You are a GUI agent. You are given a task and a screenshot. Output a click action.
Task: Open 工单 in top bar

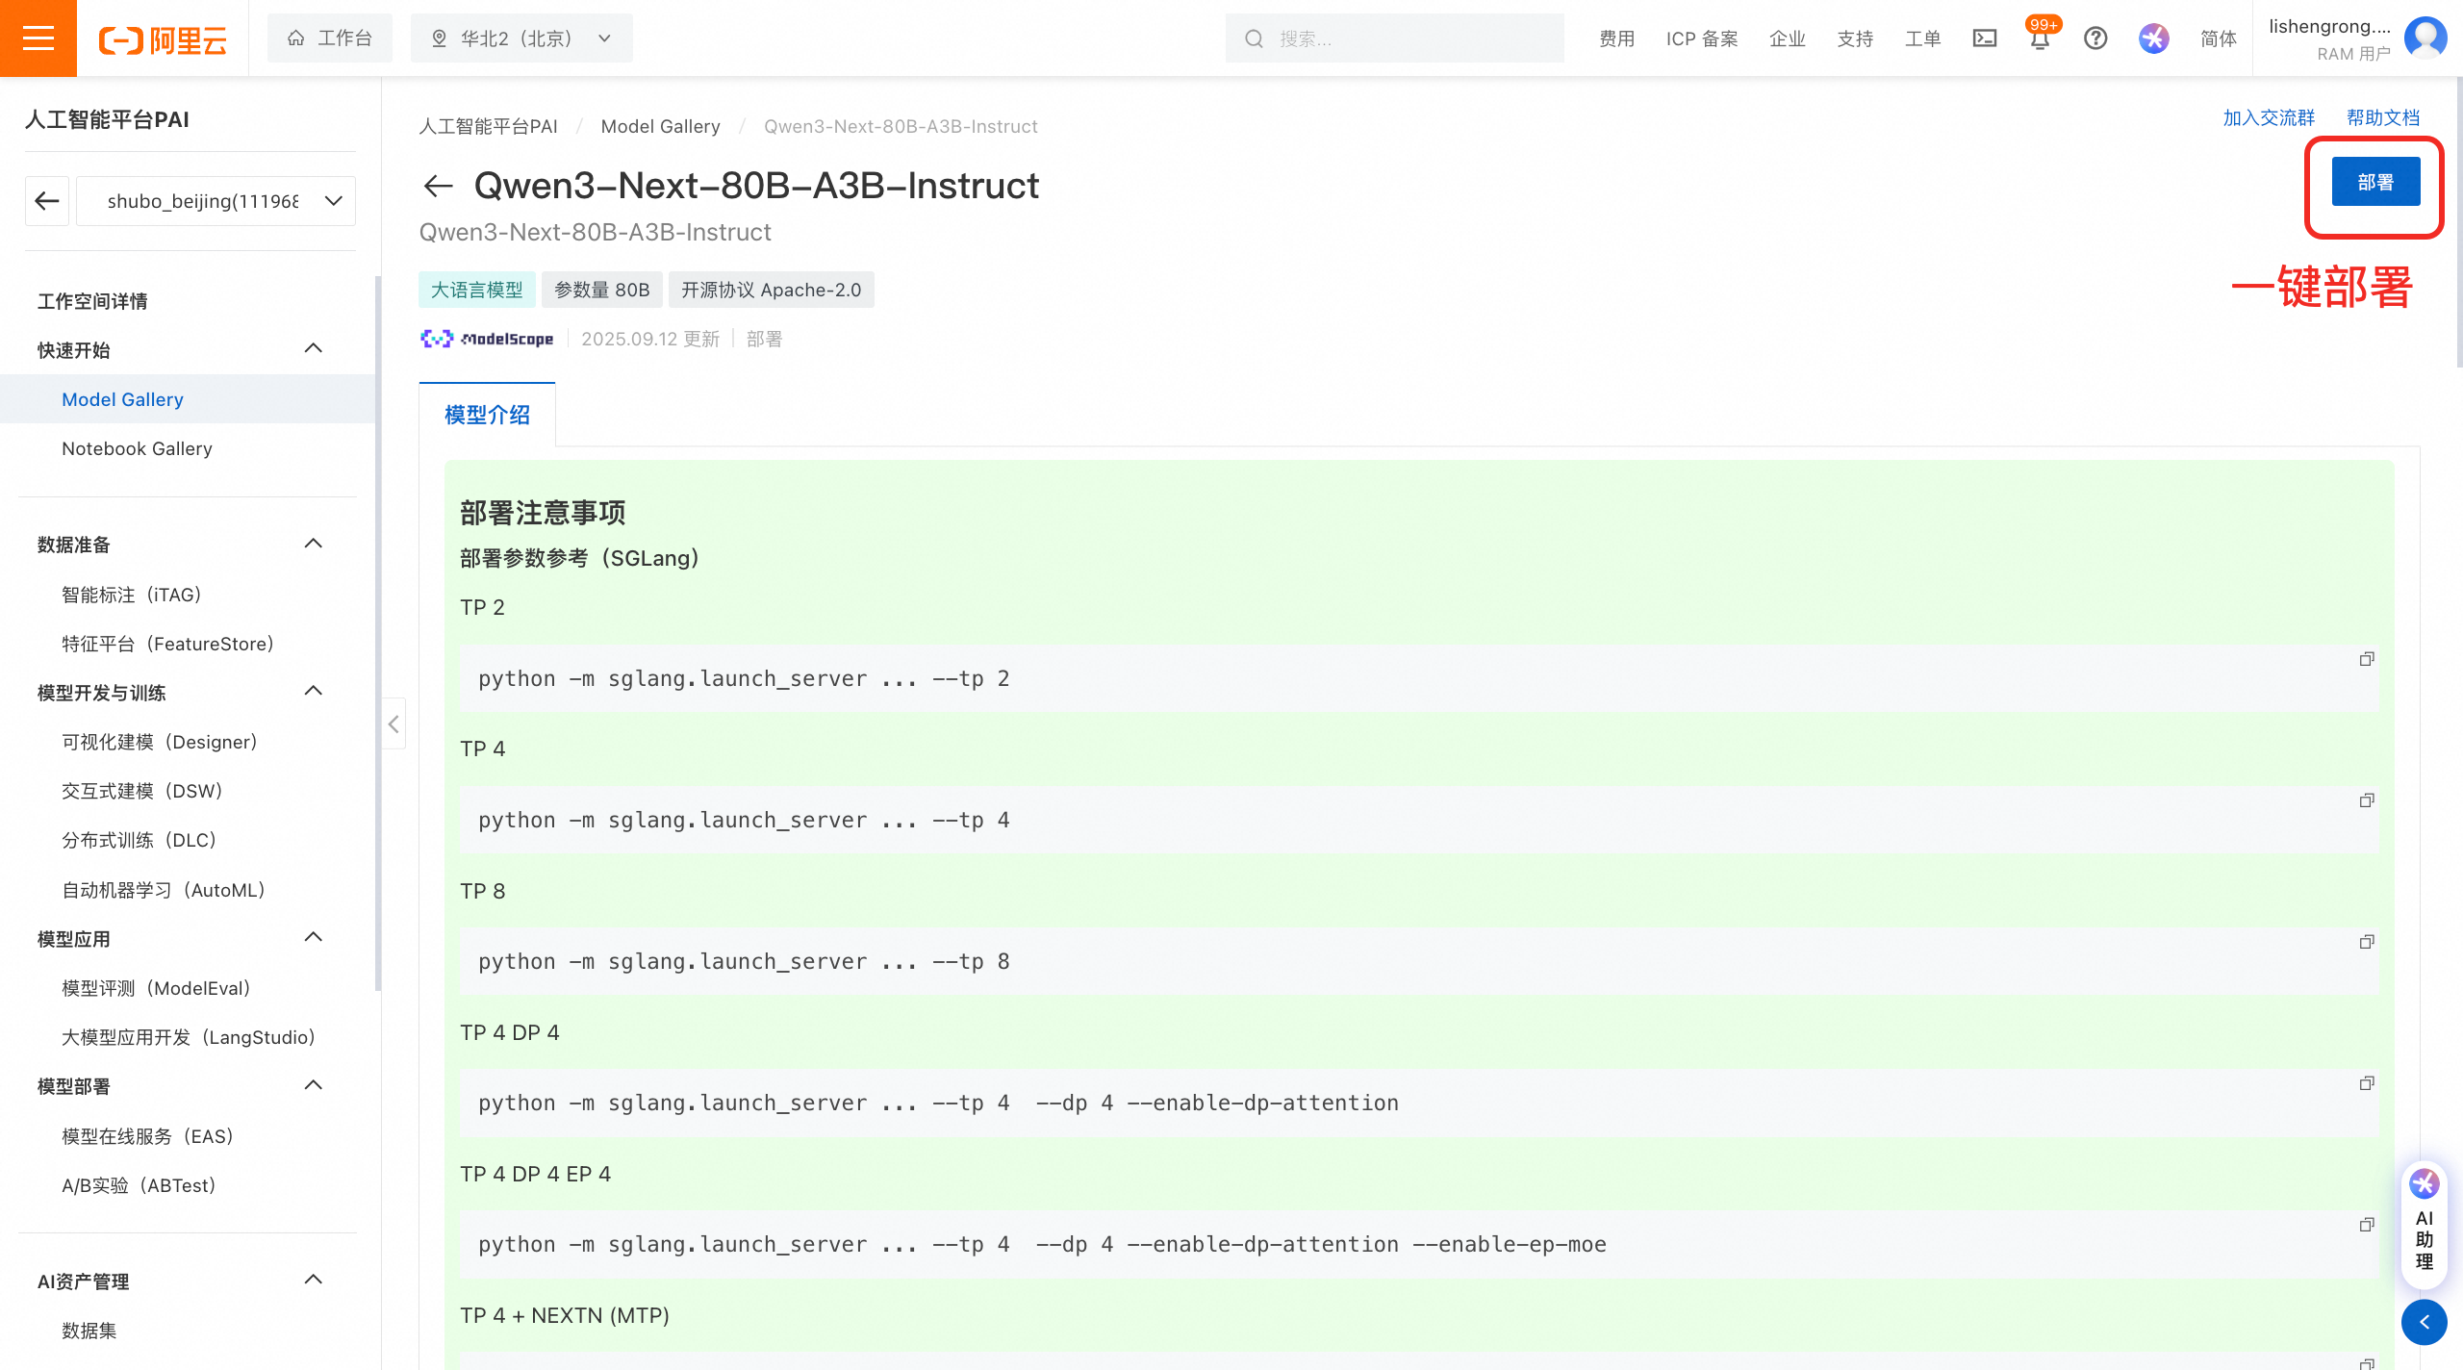pos(1922,38)
